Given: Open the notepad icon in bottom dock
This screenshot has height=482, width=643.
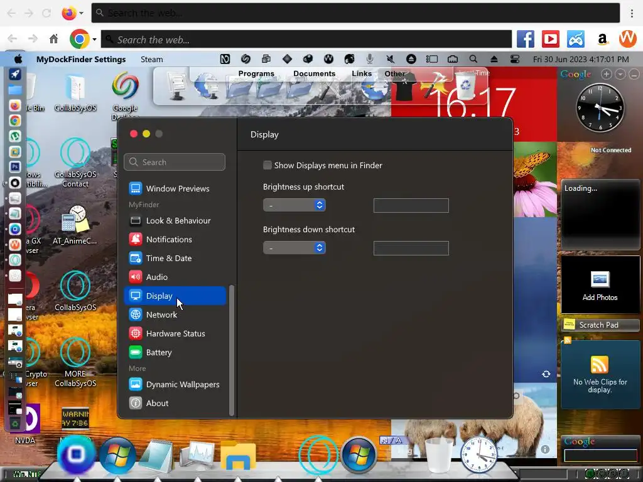Looking at the screenshot, I should click(156, 455).
